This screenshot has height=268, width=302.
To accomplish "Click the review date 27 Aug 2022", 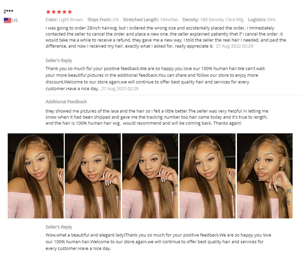I will pyautogui.click(x=235, y=46).
